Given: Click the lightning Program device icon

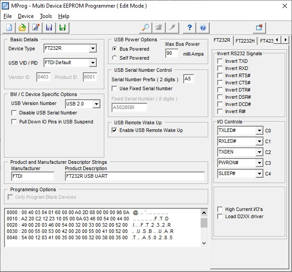Looking at the screenshot, I should [x=172, y=28].
